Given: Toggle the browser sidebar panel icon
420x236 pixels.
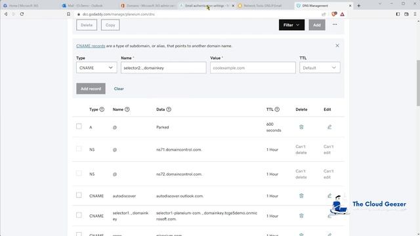Looking at the screenshot, I should (398, 14).
